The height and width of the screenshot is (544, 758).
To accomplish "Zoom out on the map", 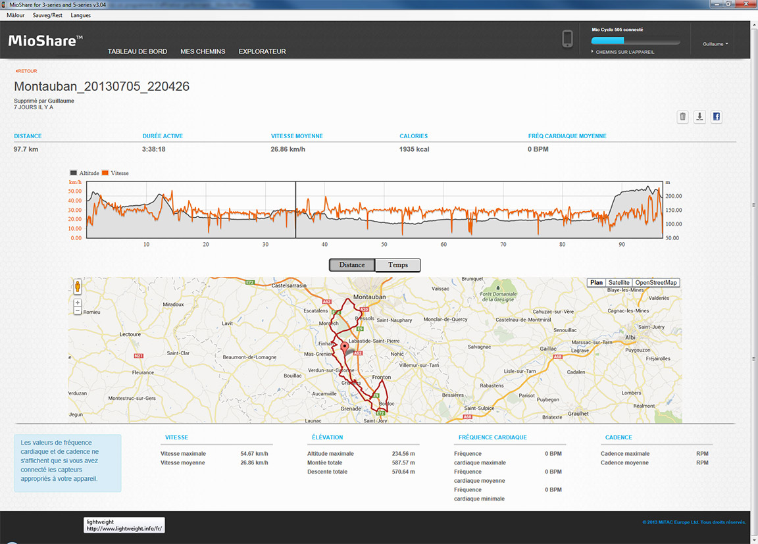I will (78, 310).
